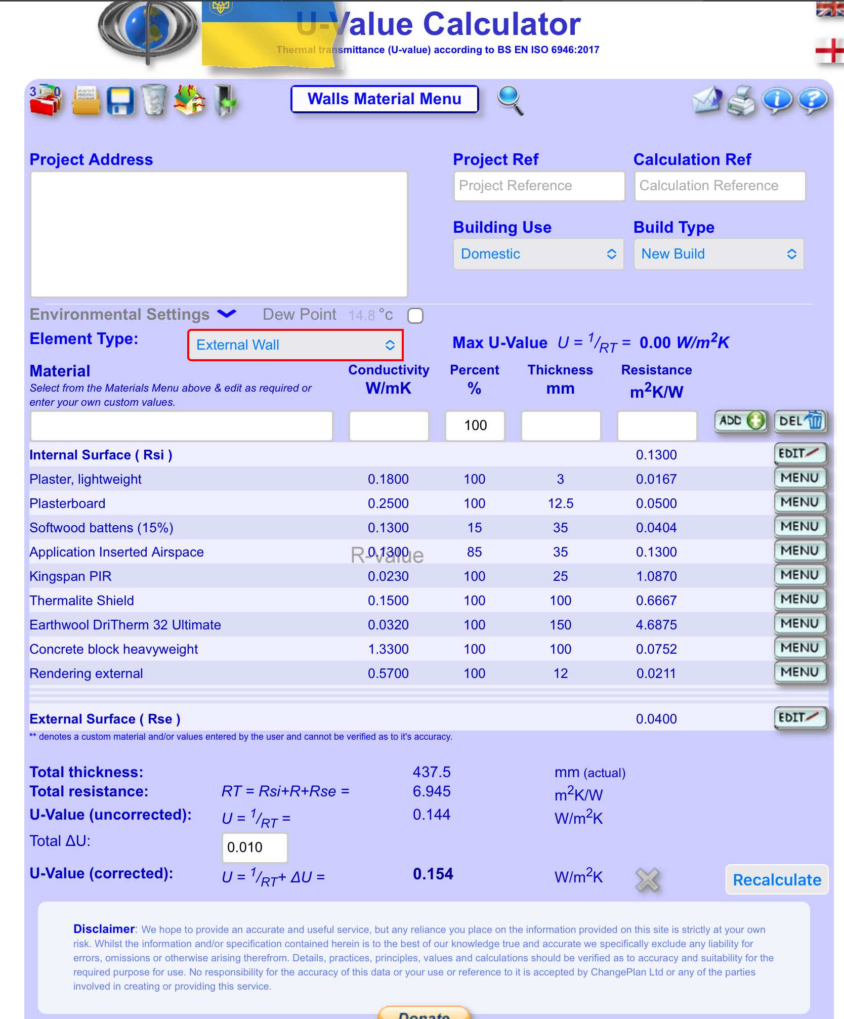Image resolution: width=844 pixels, height=1019 pixels.
Task: Click the exit door icon
Action: pos(225,100)
